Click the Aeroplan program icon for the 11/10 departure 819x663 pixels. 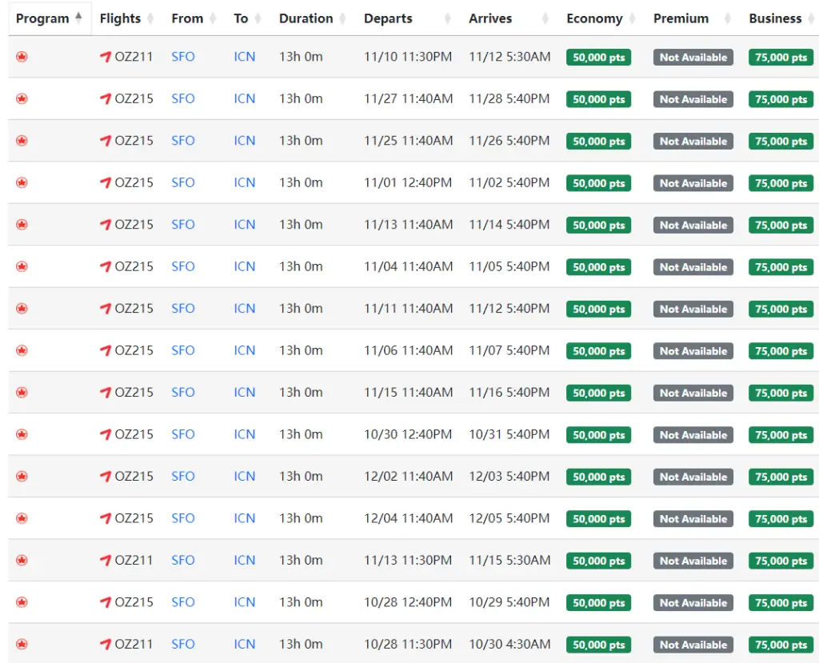[22, 57]
